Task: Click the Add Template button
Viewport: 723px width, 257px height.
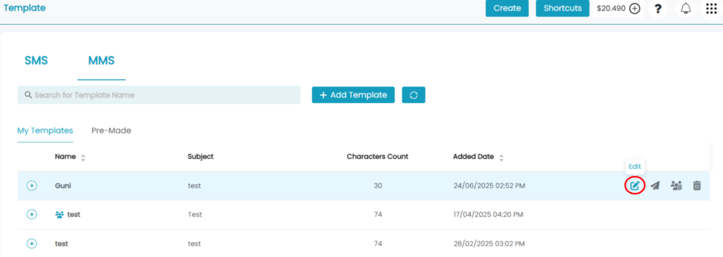Action: pyautogui.click(x=353, y=95)
